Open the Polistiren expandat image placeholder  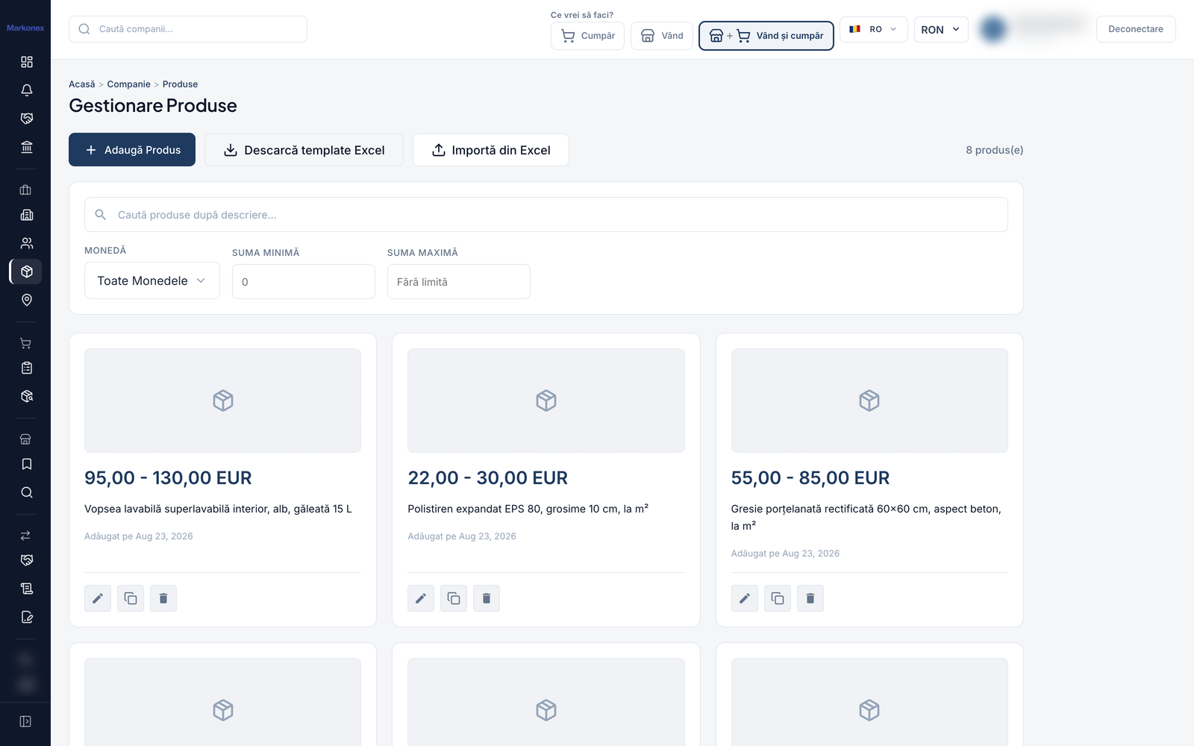pos(546,401)
